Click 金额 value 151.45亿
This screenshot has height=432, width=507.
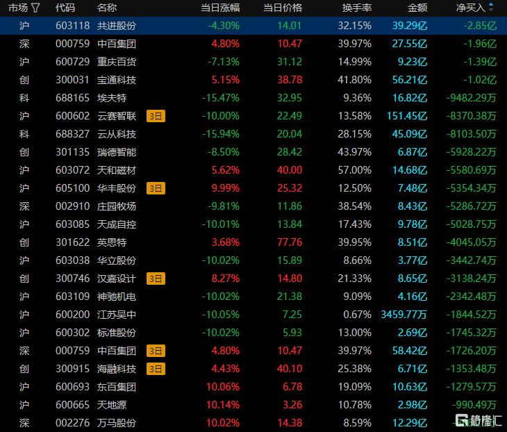point(407,116)
